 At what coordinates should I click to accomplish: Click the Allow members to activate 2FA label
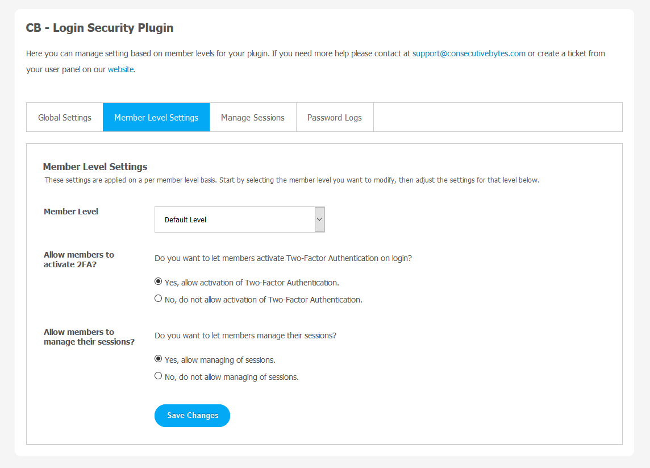point(79,259)
